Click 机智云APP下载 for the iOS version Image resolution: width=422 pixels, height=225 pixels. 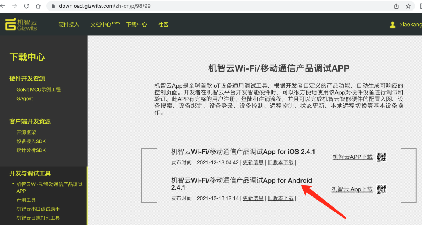click(352, 157)
